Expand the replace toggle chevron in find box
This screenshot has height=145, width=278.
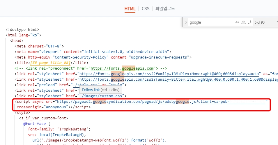pyautogui.click(x=186, y=22)
